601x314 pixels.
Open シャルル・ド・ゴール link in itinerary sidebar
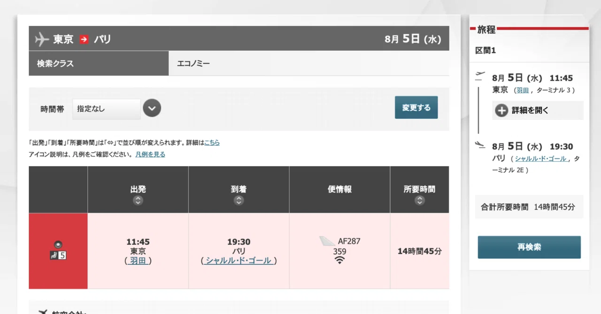click(541, 159)
